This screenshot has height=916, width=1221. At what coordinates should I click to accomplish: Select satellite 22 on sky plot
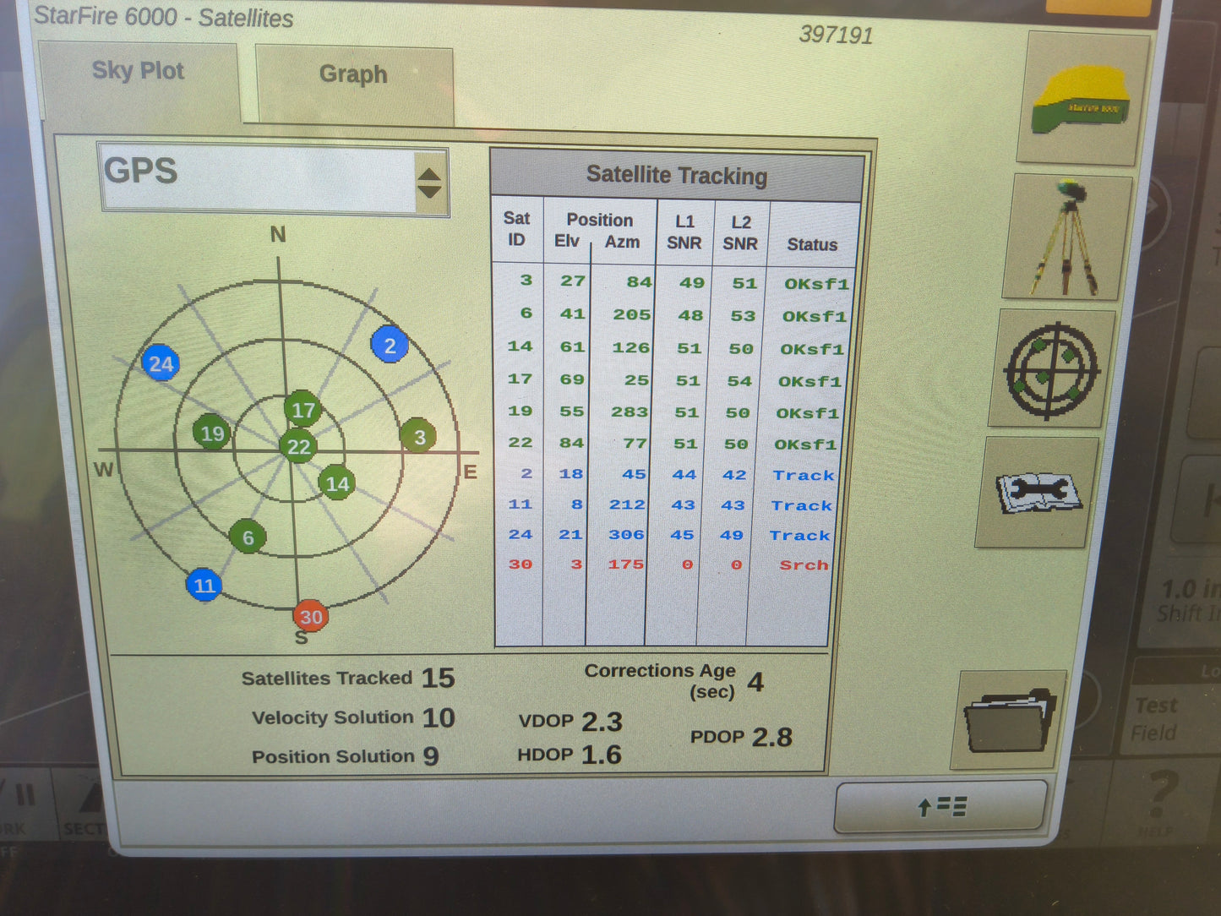coord(298,446)
